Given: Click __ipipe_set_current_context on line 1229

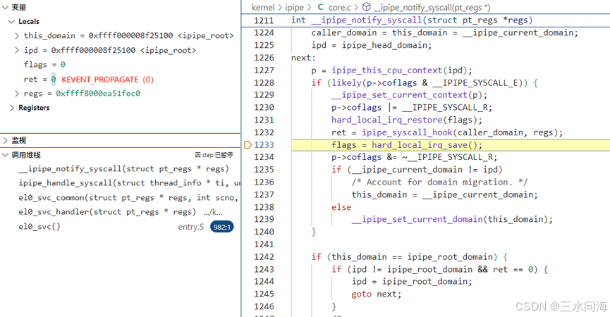Looking at the screenshot, I should [x=400, y=95].
